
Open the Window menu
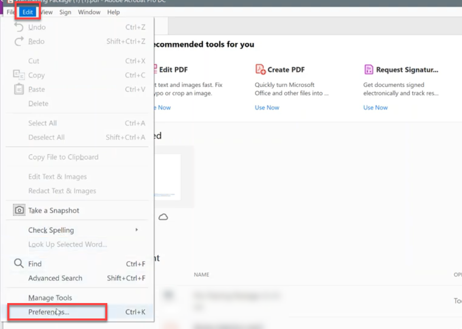click(x=89, y=12)
